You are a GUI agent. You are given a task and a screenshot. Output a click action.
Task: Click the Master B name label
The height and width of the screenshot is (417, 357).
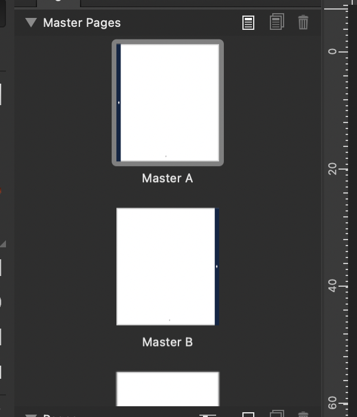pyautogui.click(x=168, y=342)
